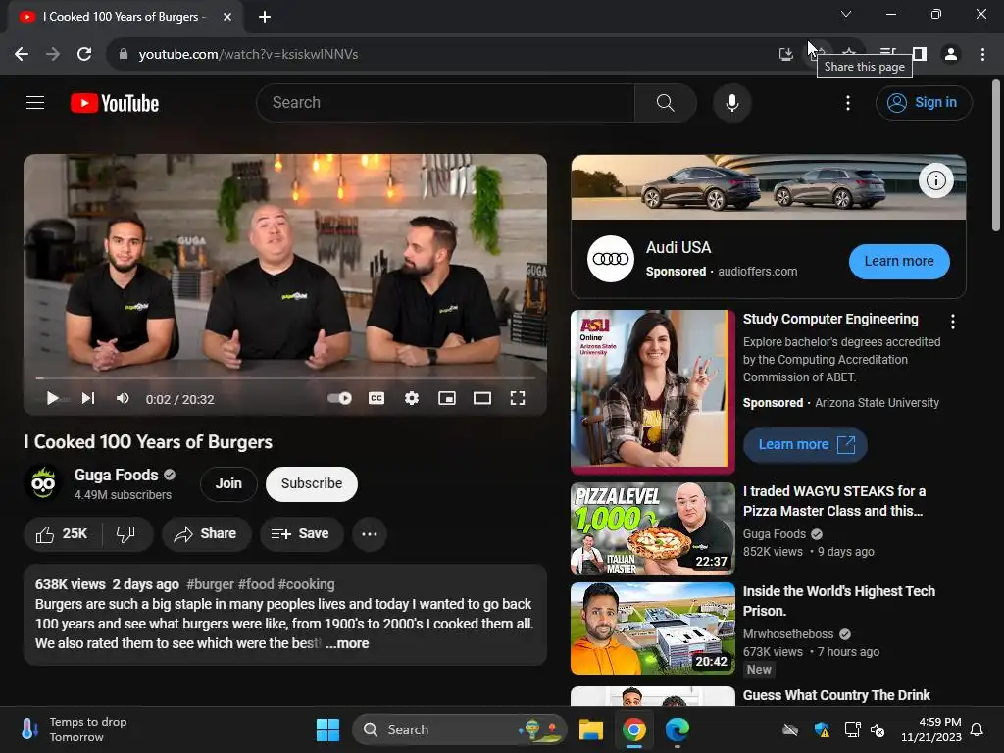Open ASU Online ad thumbnail
This screenshot has height=753, width=1004.
(652, 392)
